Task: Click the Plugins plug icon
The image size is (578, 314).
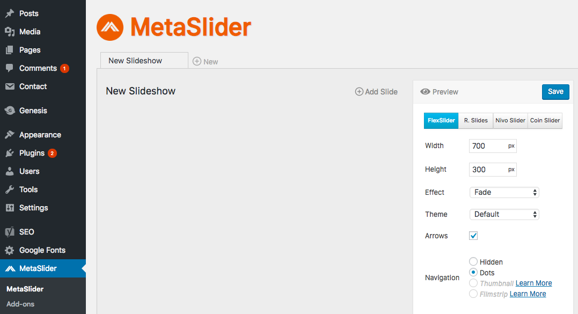Action: pos(9,153)
